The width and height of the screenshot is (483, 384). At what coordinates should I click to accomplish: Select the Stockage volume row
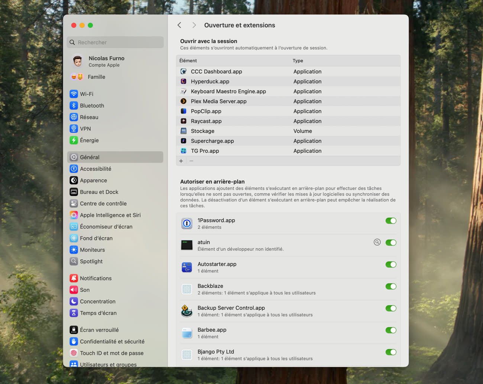[x=288, y=131]
